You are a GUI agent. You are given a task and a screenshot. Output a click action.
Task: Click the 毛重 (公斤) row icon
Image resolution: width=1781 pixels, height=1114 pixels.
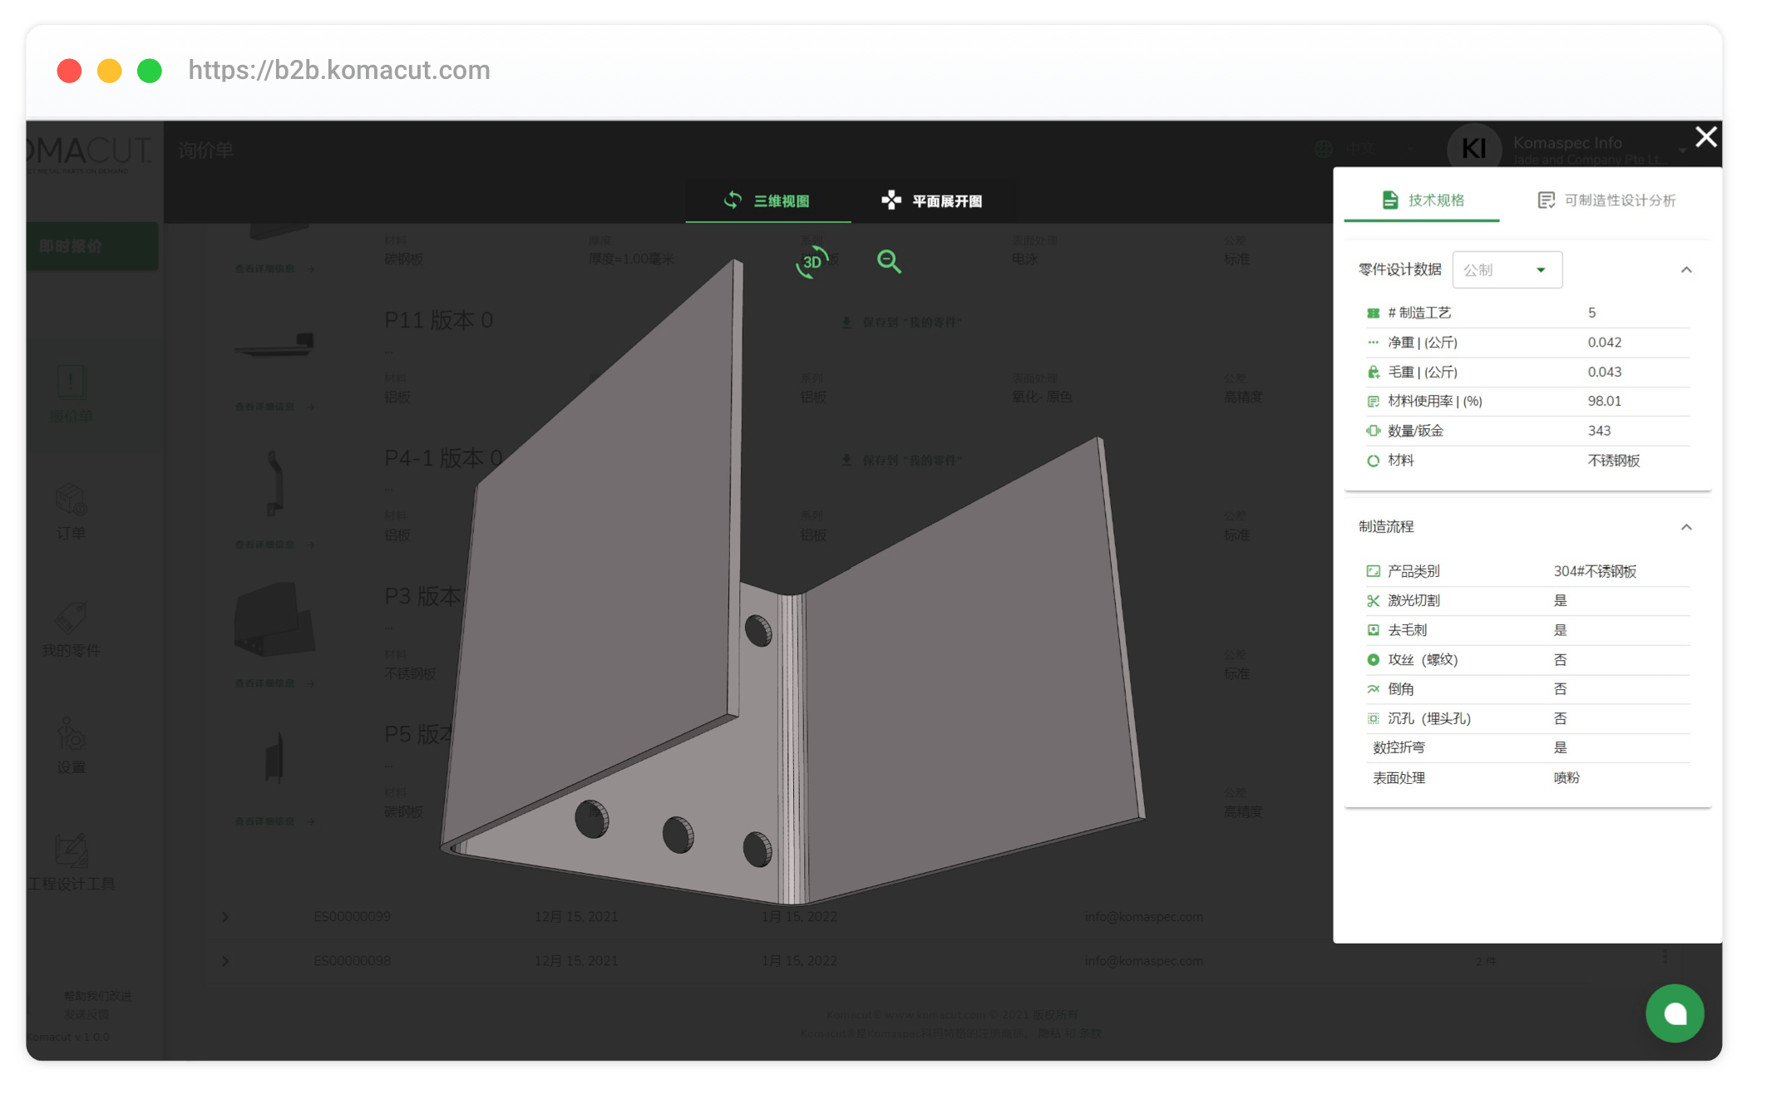(1373, 372)
